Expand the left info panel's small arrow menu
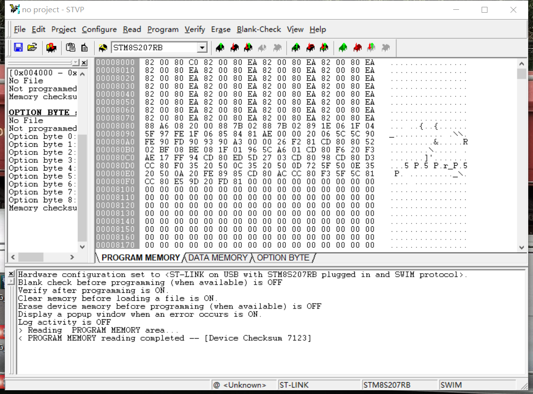 point(75,63)
